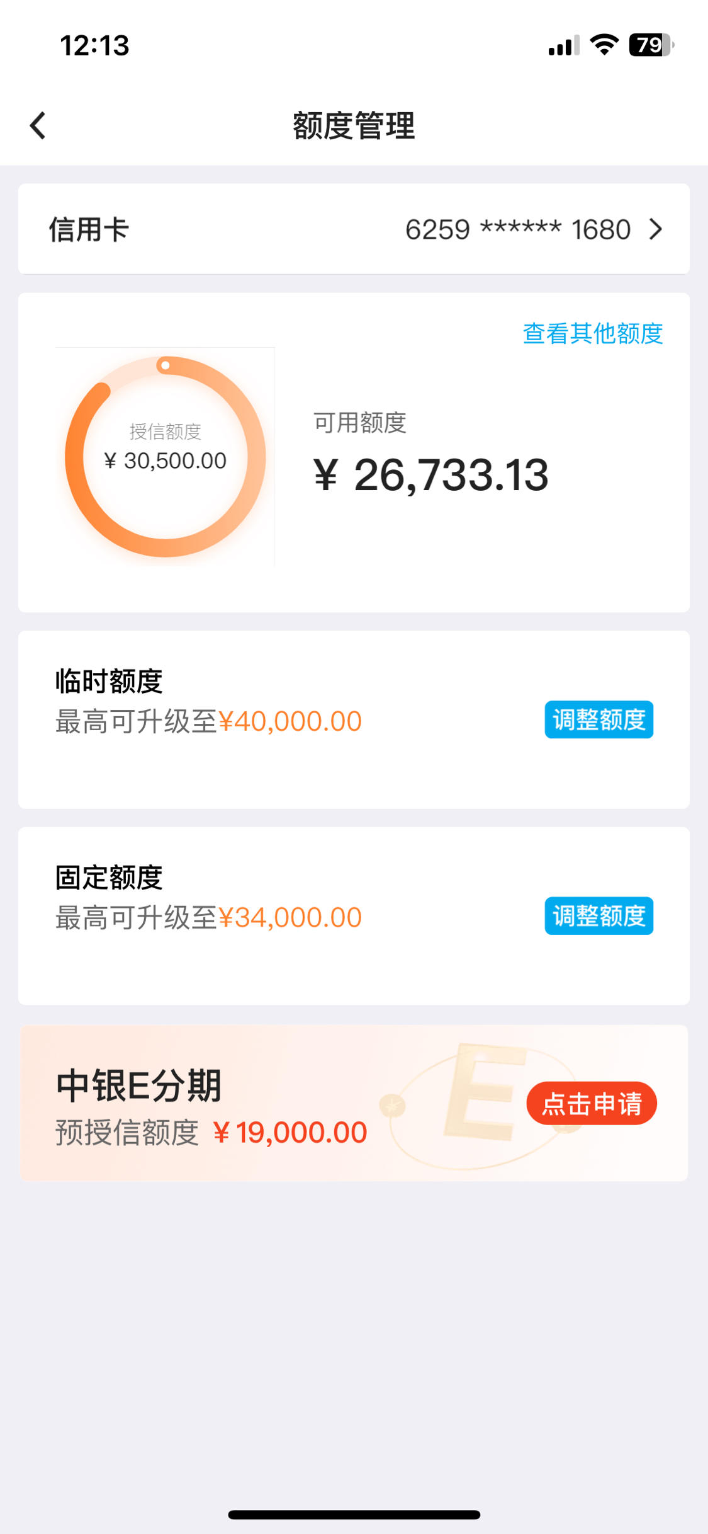
Task: Tap the battery indicator icon
Action: [x=651, y=45]
